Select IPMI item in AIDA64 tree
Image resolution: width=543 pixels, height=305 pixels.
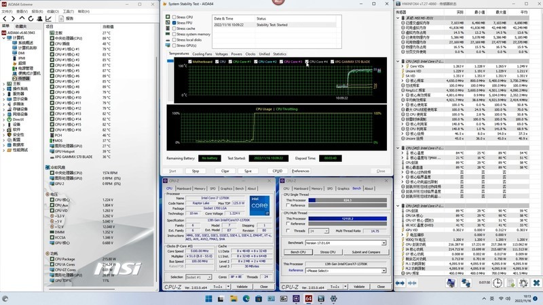pos(22,58)
